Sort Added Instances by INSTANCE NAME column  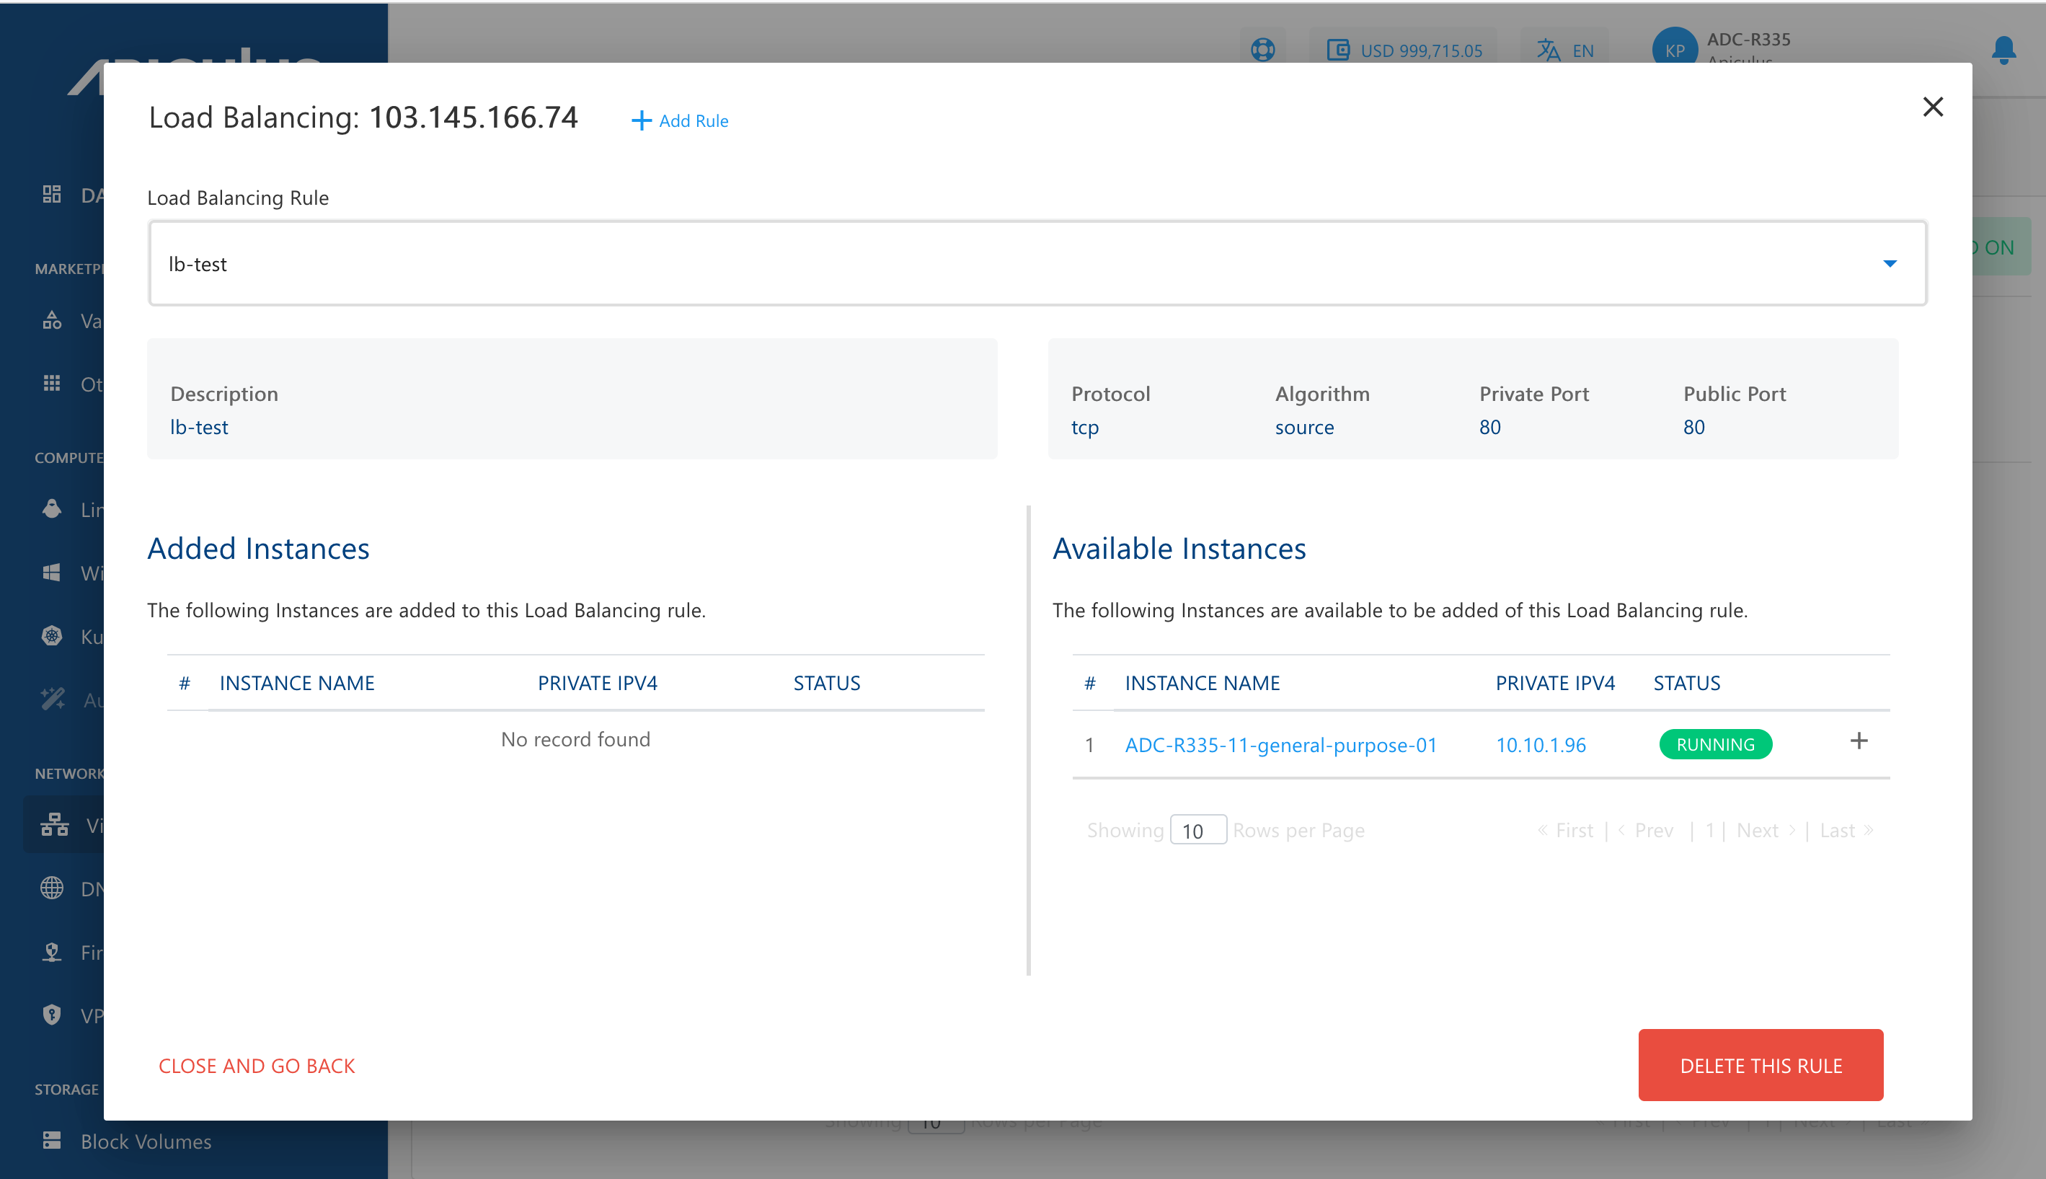297,684
